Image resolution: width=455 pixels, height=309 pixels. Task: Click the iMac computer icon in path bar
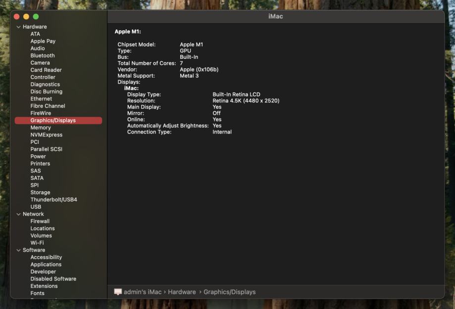pos(118,292)
